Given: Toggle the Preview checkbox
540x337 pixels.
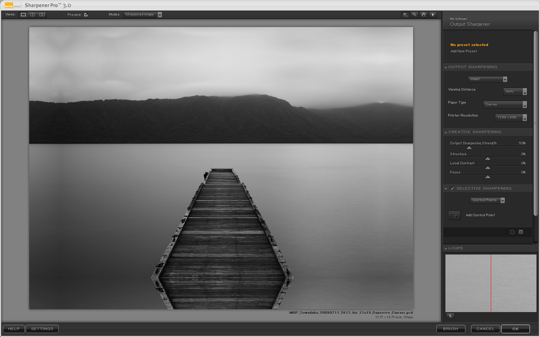Looking at the screenshot, I should [86, 15].
